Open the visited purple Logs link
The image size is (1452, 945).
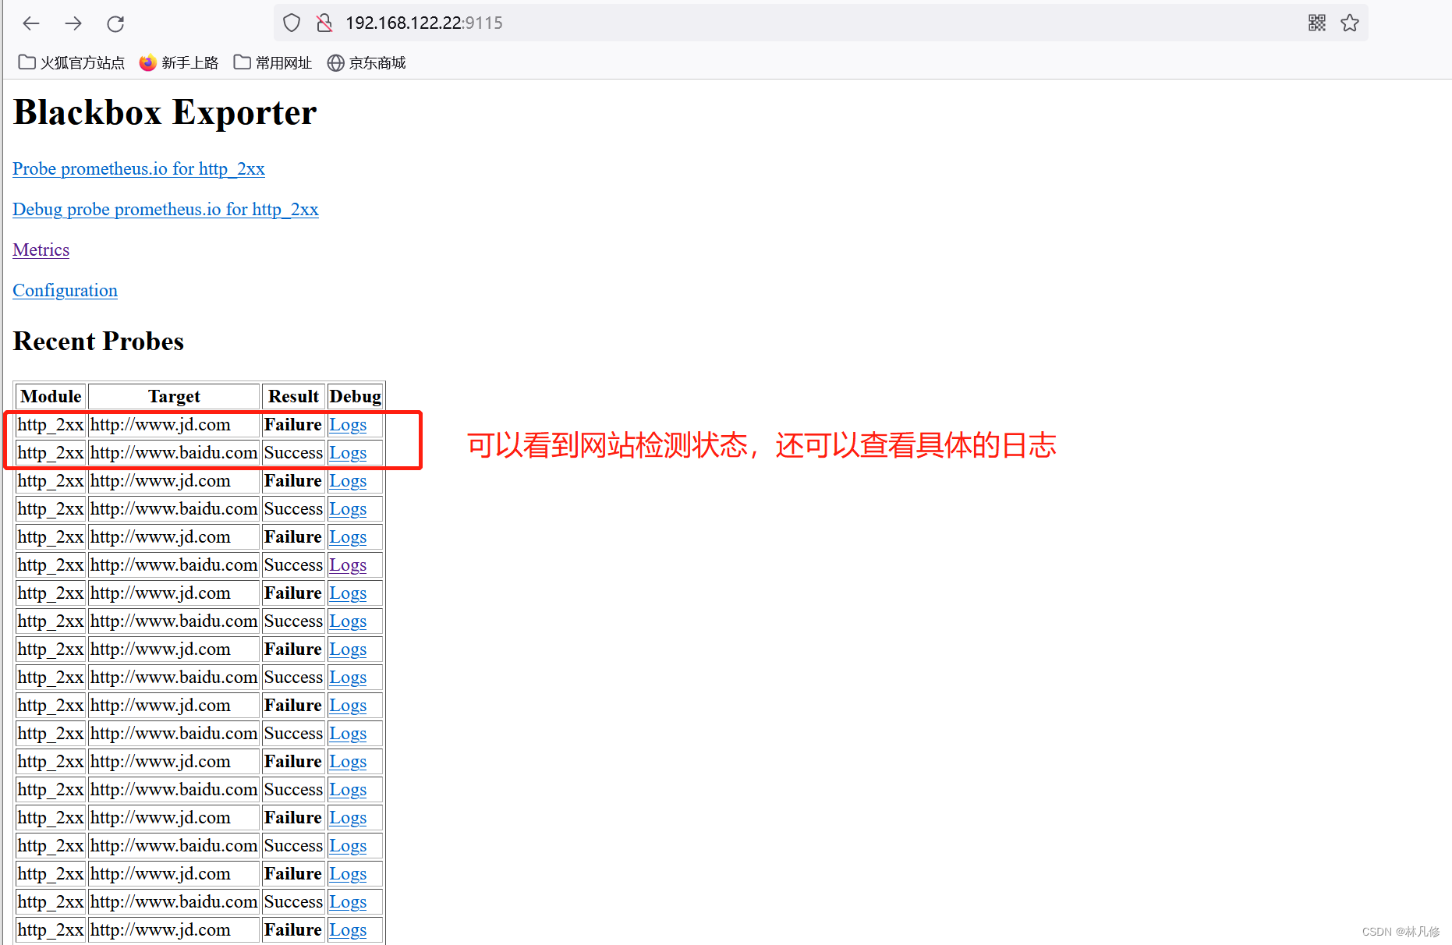click(348, 565)
